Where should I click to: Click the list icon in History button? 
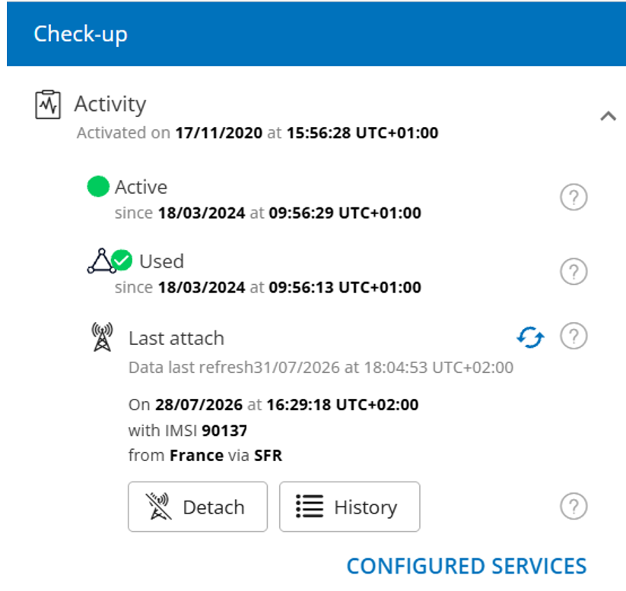point(310,507)
